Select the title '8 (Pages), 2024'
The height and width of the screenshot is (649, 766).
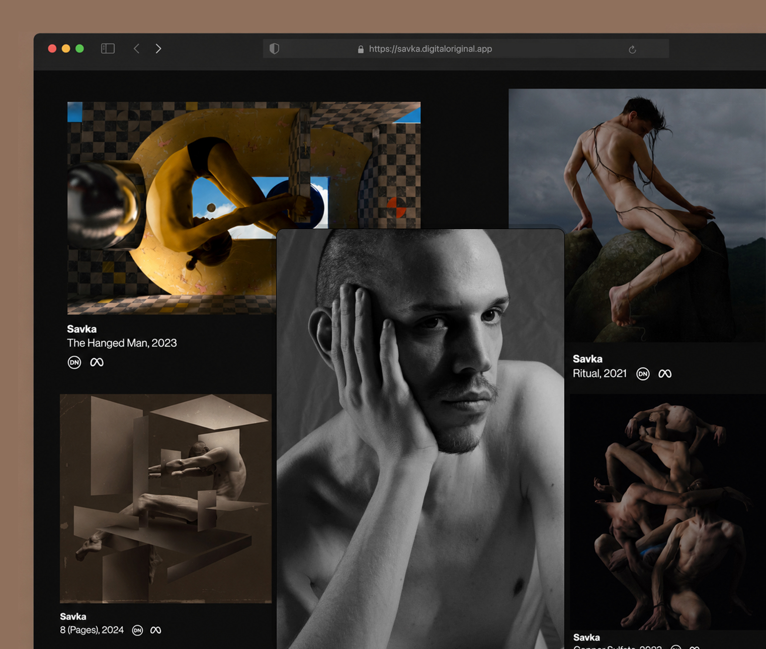click(x=92, y=630)
